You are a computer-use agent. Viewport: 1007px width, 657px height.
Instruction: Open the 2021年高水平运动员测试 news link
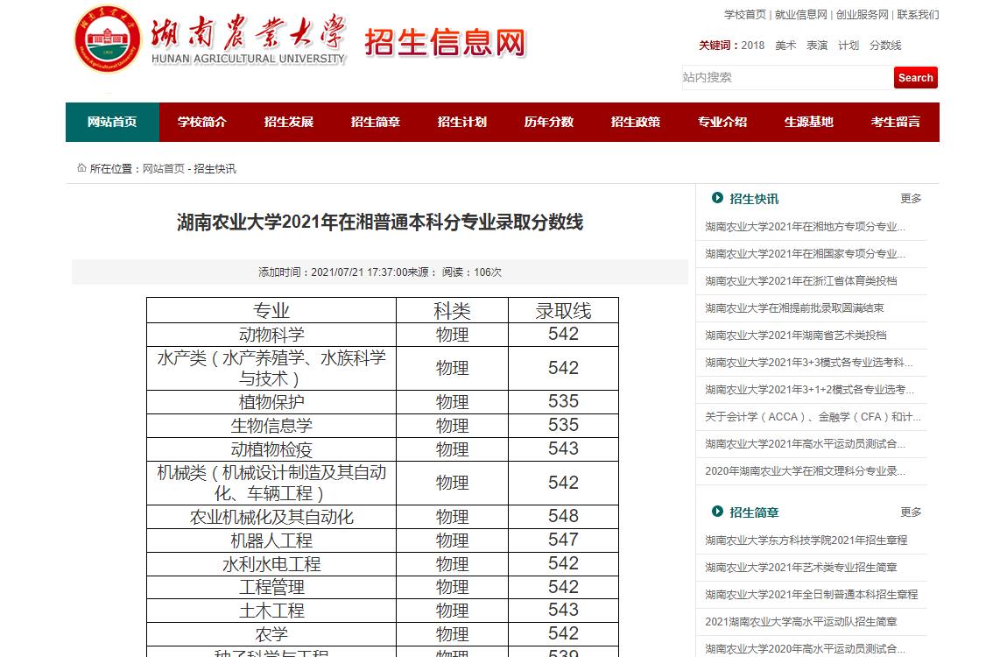tap(806, 444)
